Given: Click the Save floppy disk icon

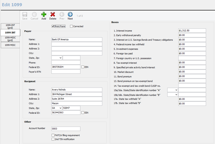Looking at the screenshot, I should tap(25, 14).
